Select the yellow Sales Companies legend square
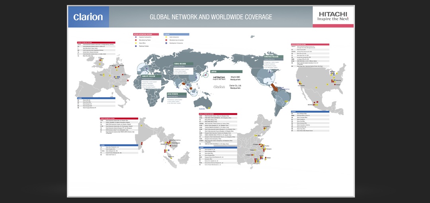This screenshot has width=430, height=203. (166, 37)
